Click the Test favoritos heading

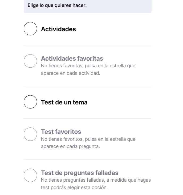point(61,132)
